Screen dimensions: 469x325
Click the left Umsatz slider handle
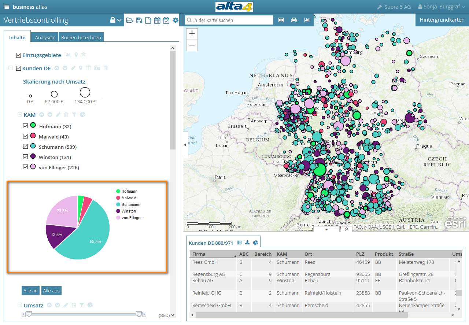pos(29,314)
